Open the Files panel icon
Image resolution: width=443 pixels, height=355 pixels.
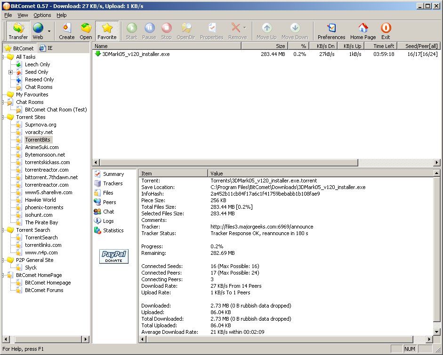tap(97, 193)
